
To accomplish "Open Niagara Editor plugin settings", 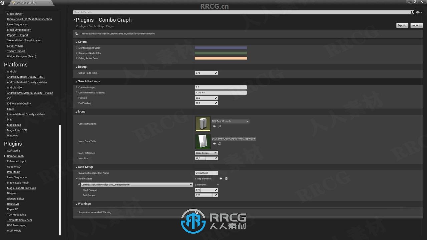I will coord(16,199).
